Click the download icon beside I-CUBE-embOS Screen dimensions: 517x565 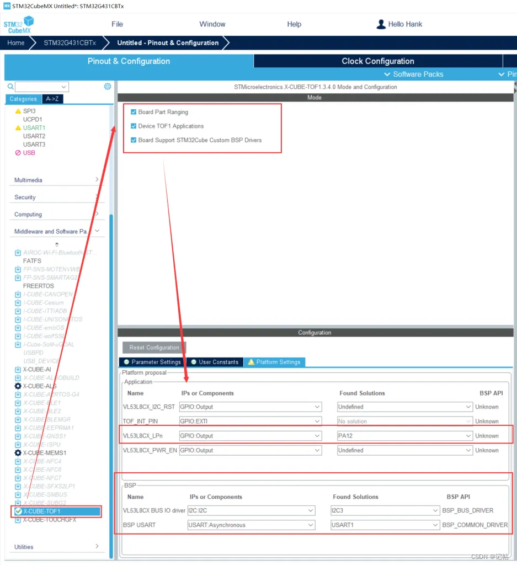tap(18, 328)
